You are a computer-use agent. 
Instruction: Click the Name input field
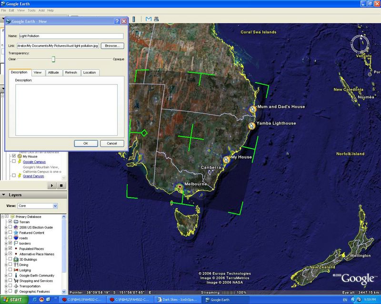[71, 36]
